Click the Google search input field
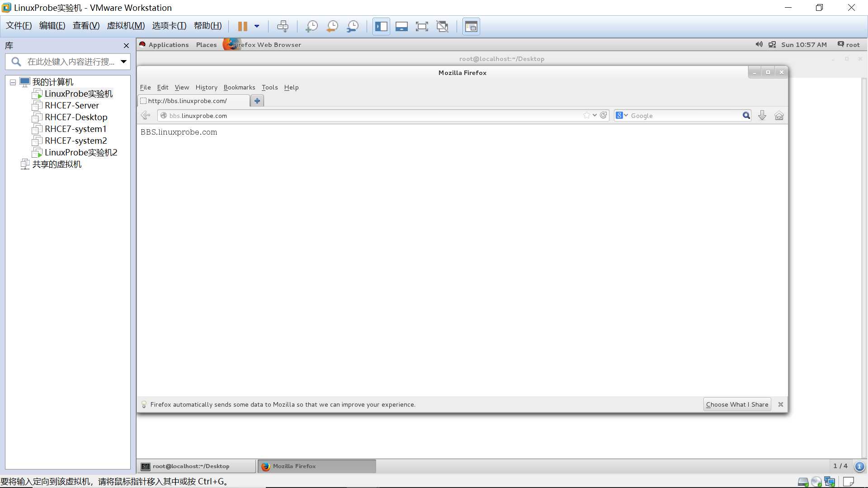The image size is (868, 488). (685, 116)
